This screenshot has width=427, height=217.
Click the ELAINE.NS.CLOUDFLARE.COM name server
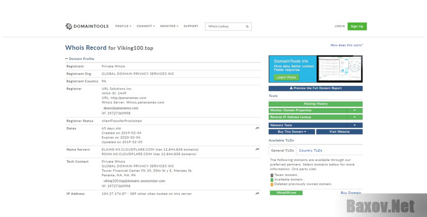point(128,149)
